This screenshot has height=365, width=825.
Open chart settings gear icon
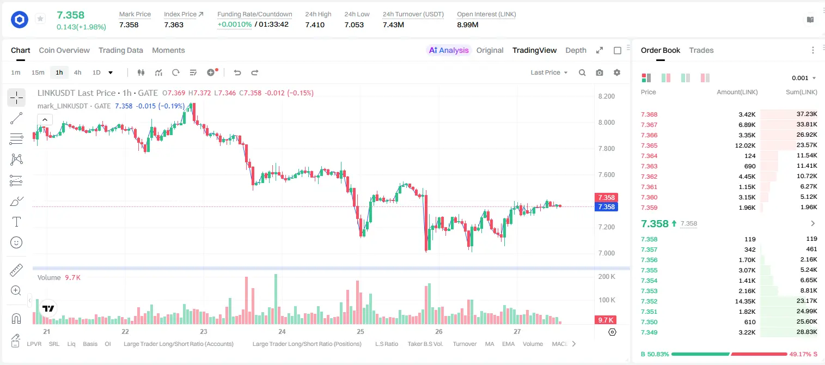click(x=617, y=72)
